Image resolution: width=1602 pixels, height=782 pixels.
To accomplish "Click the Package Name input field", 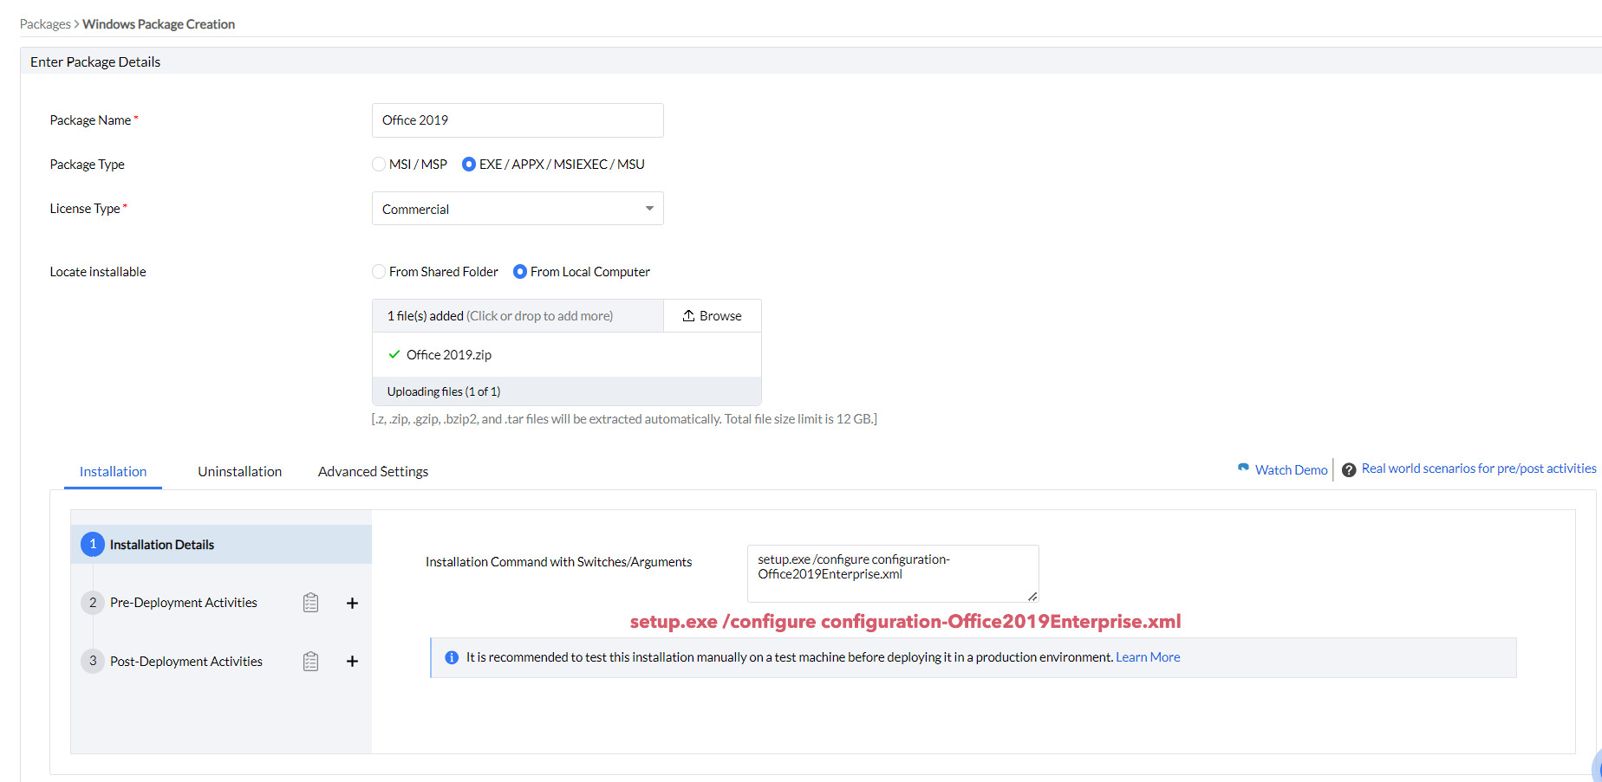I will pyautogui.click(x=518, y=120).
